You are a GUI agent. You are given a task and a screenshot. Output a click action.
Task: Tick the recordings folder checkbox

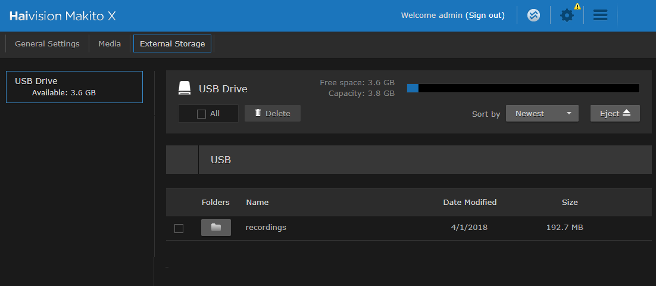coord(179,228)
